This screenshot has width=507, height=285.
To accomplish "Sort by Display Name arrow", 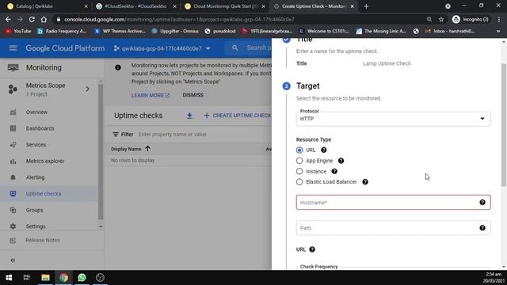I will [x=148, y=149].
